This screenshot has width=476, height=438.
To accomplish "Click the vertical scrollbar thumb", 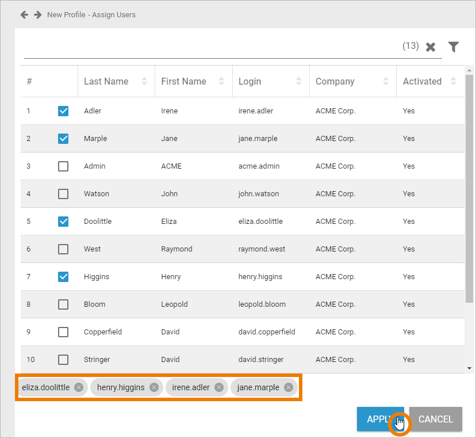I will 469,188.
